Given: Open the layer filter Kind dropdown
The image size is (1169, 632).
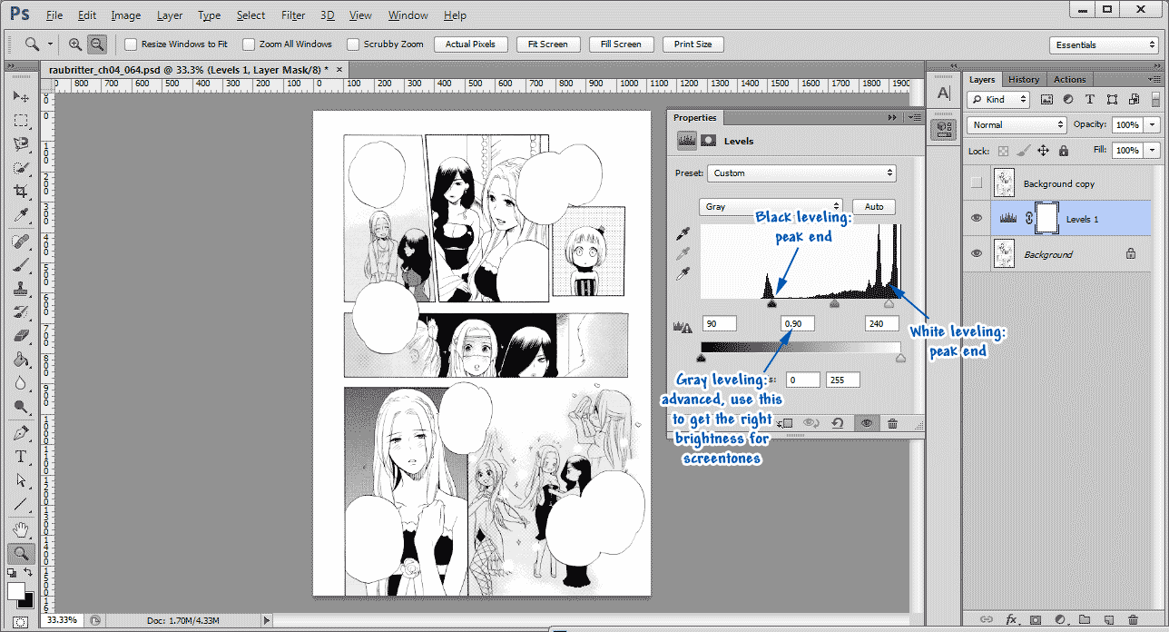Looking at the screenshot, I should (x=999, y=99).
